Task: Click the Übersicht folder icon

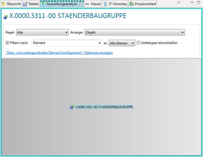Action: pos(3,4)
